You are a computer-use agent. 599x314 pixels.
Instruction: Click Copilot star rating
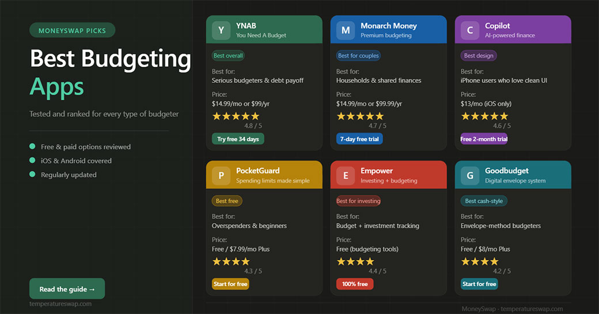[x=485, y=116]
